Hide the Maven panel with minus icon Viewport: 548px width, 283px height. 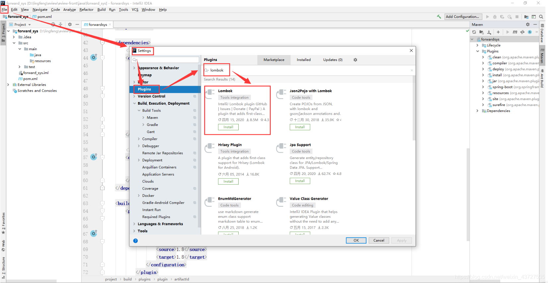pyautogui.click(x=535, y=25)
